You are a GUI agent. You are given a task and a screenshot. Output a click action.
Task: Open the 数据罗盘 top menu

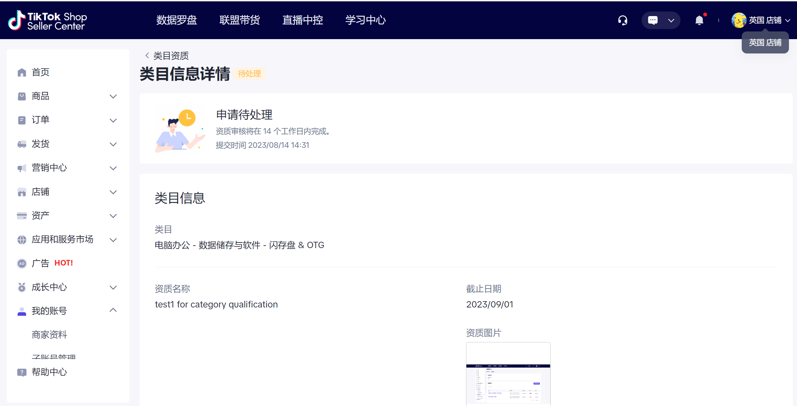pyautogui.click(x=176, y=20)
